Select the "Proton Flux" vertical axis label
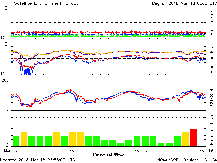 [211, 23]
